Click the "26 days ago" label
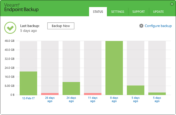The width and height of the screenshot is (176, 115). (50, 99)
